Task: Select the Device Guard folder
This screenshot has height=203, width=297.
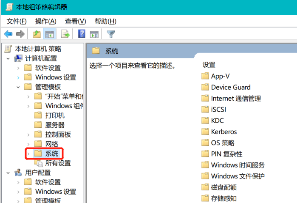Action: (230, 87)
